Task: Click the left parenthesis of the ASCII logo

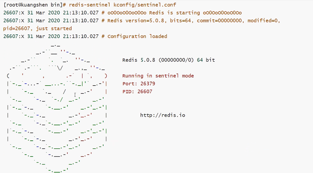Action: coord(8,76)
